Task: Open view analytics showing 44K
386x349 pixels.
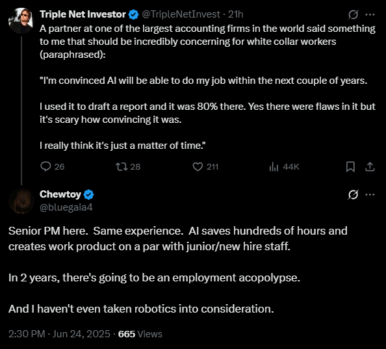Action: point(284,167)
